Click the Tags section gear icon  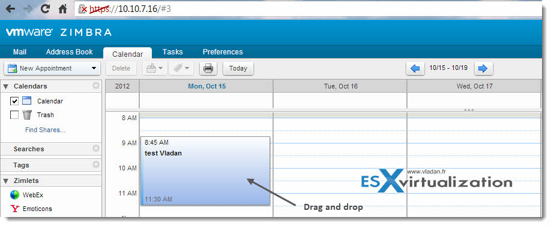tap(95, 165)
